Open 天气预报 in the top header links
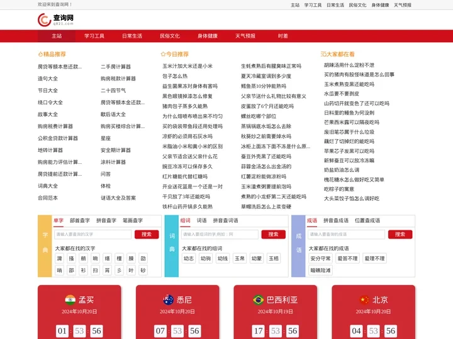Screen dimensions: 453x339 (403, 5)
